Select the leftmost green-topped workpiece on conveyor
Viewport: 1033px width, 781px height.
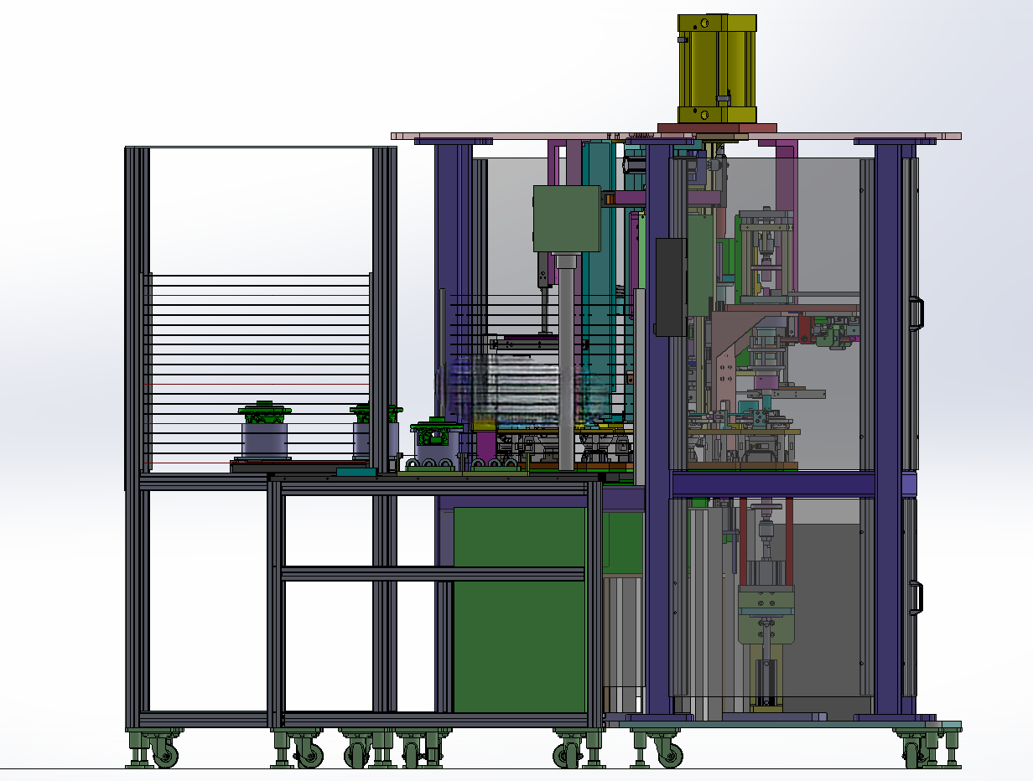click(265, 432)
